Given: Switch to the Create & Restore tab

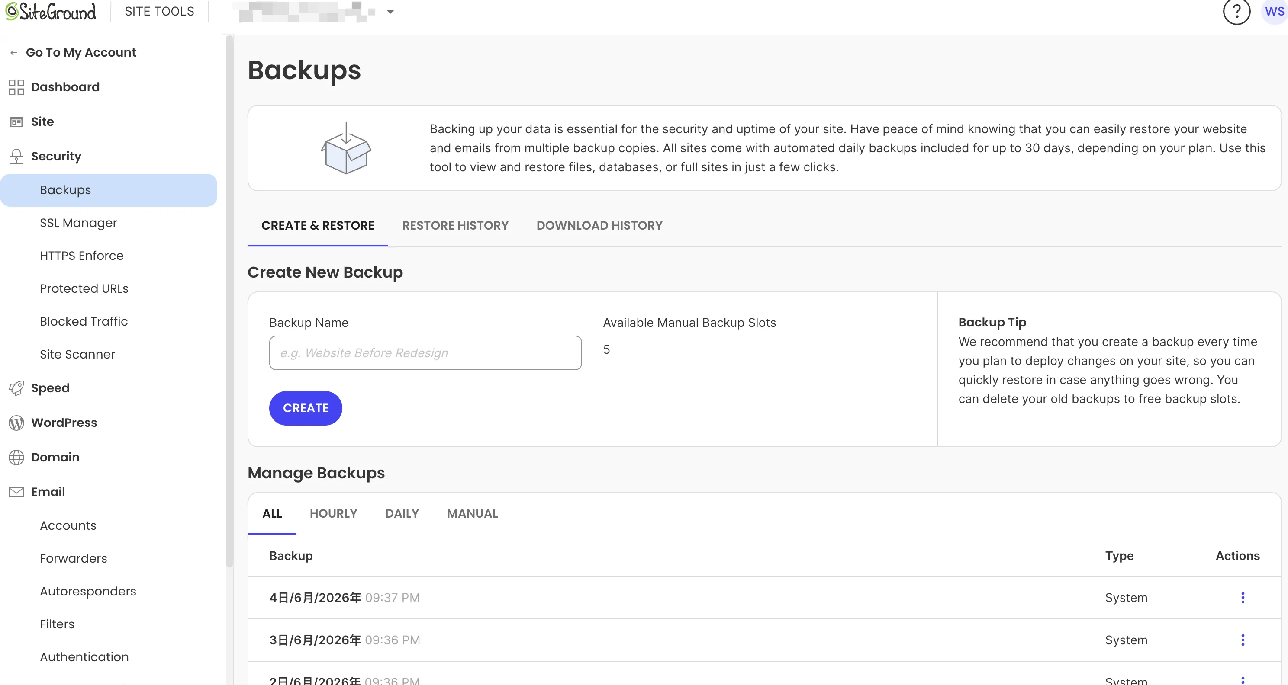Looking at the screenshot, I should coord(318,225).
